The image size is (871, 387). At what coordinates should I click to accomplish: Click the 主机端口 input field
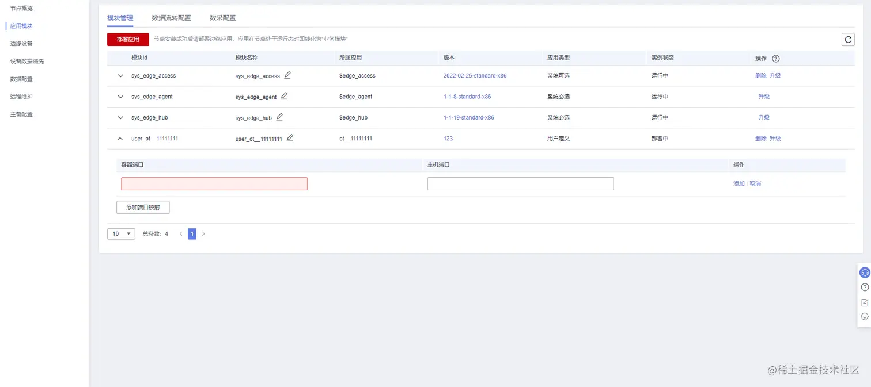520,183
